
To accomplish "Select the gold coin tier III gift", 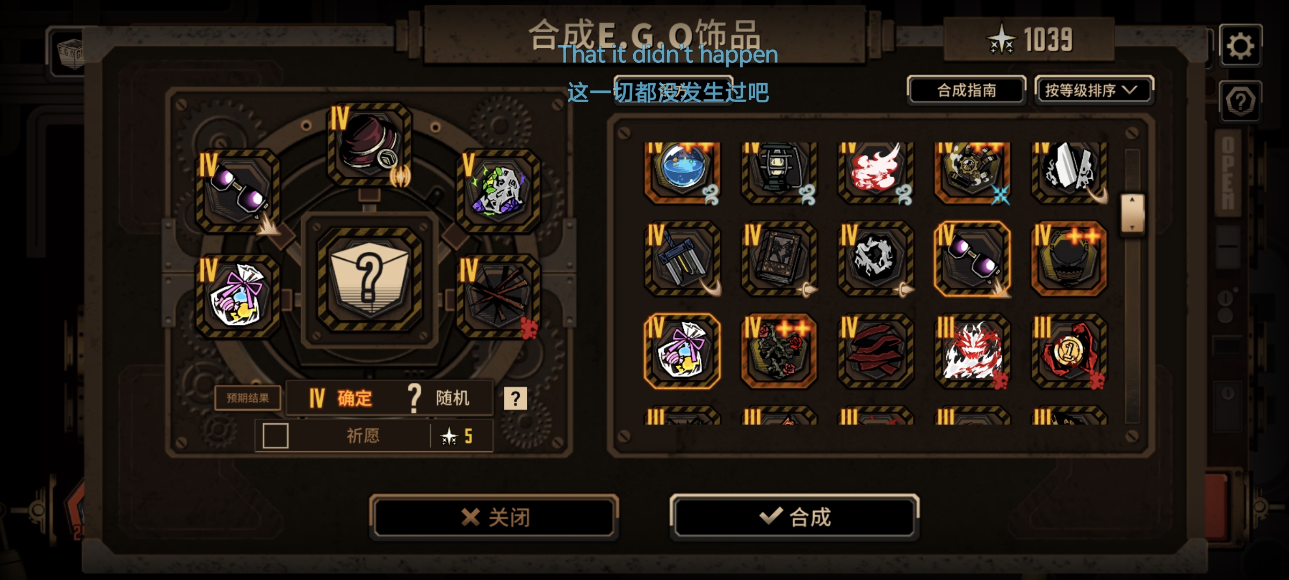I will tap(1069, 351).
